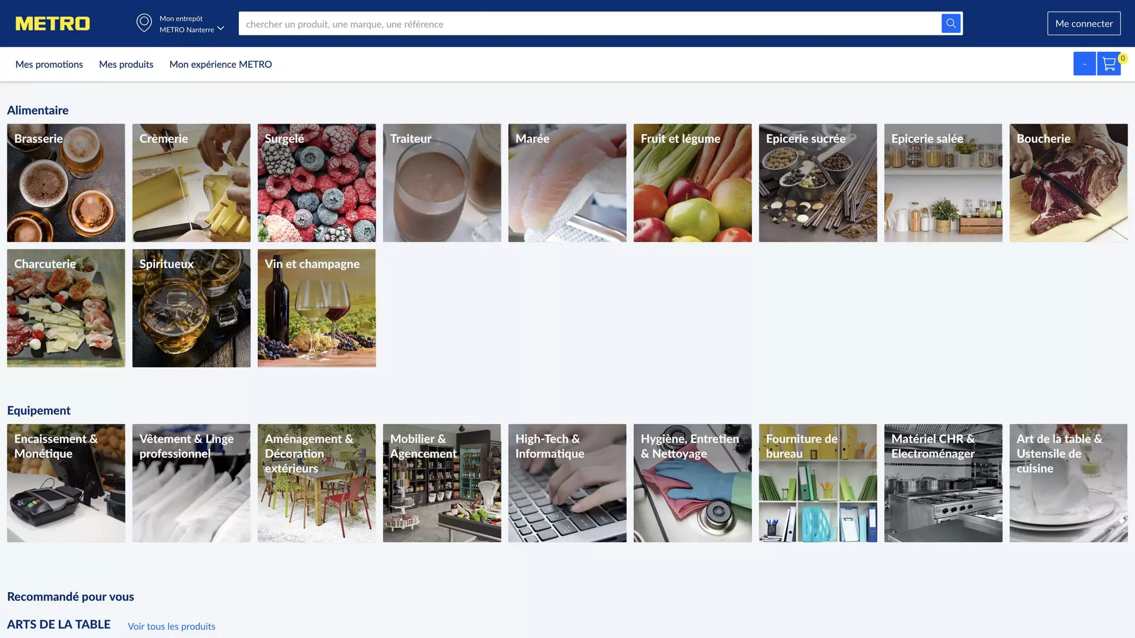Open the Brasserie category tile

coord(66,183)
